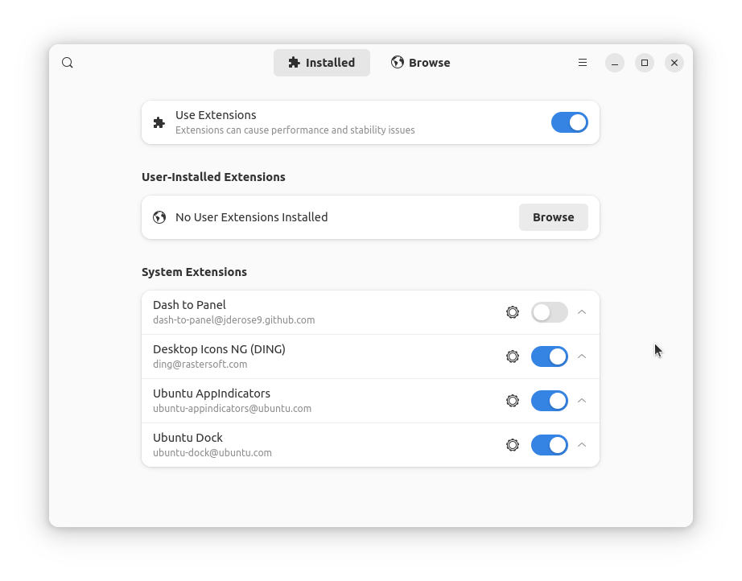
Task: Enable the Dash to Panel extension
Action: (550, 312)
